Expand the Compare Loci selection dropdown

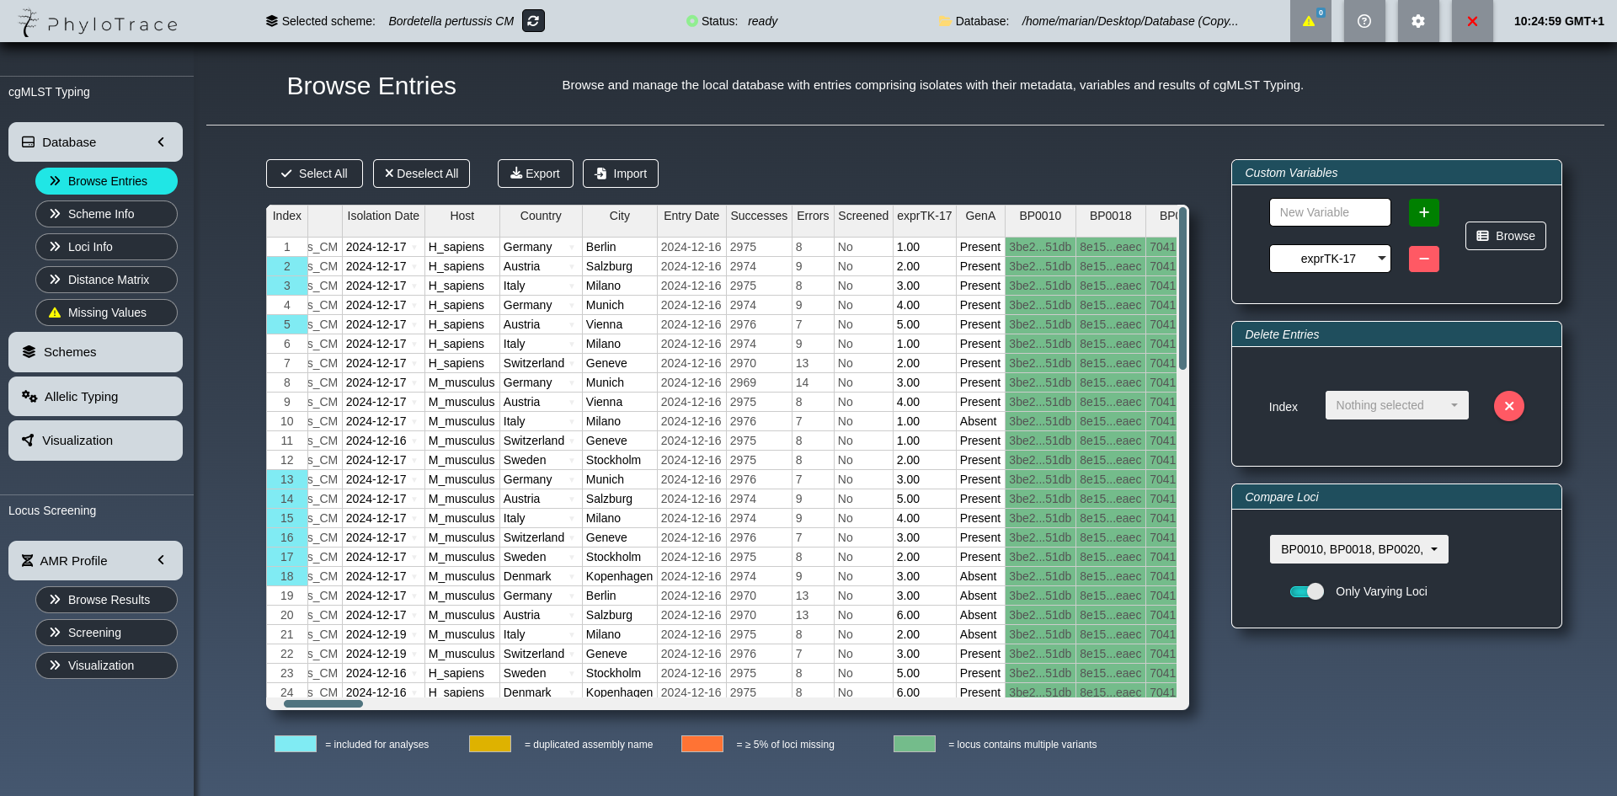1358,549
